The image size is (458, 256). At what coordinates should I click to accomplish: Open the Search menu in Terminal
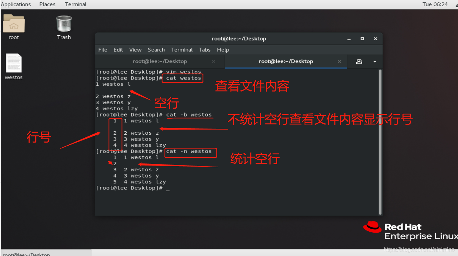coord(156,50)
